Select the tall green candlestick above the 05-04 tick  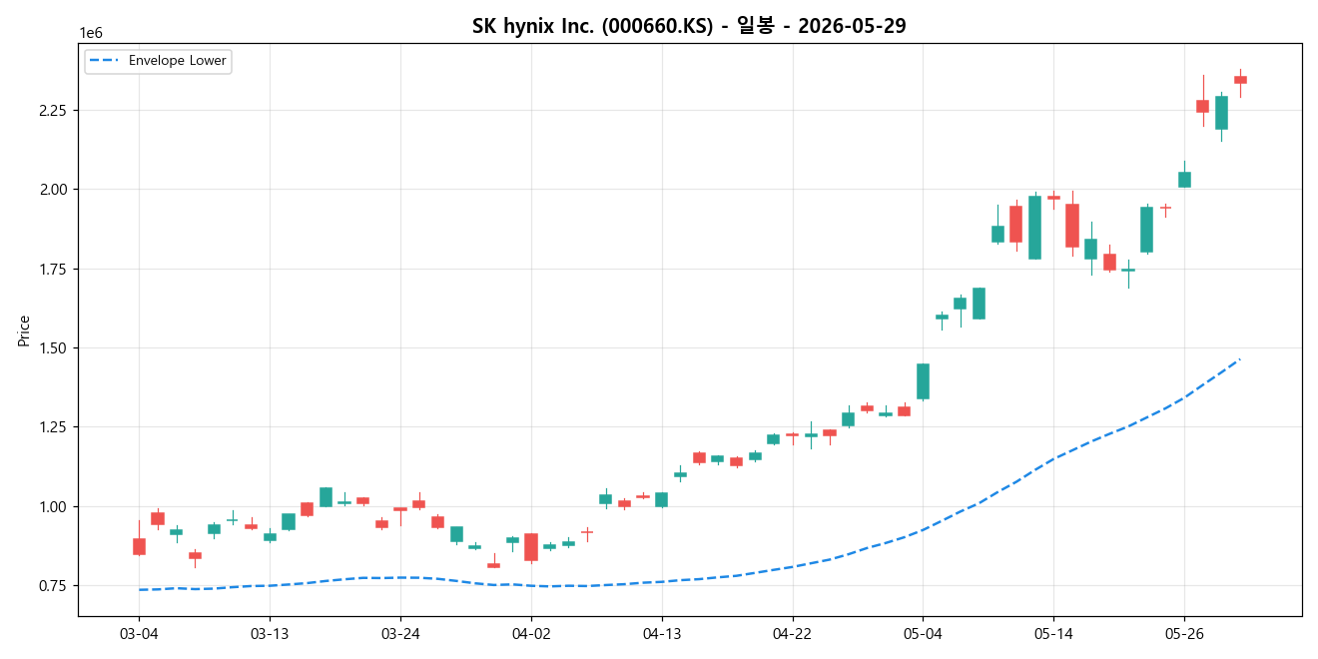pyautogui.click(x=923, y=381)
